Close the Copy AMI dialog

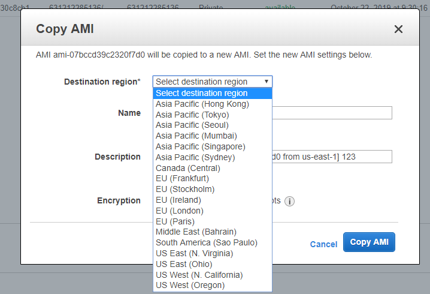tap(398, 29)
